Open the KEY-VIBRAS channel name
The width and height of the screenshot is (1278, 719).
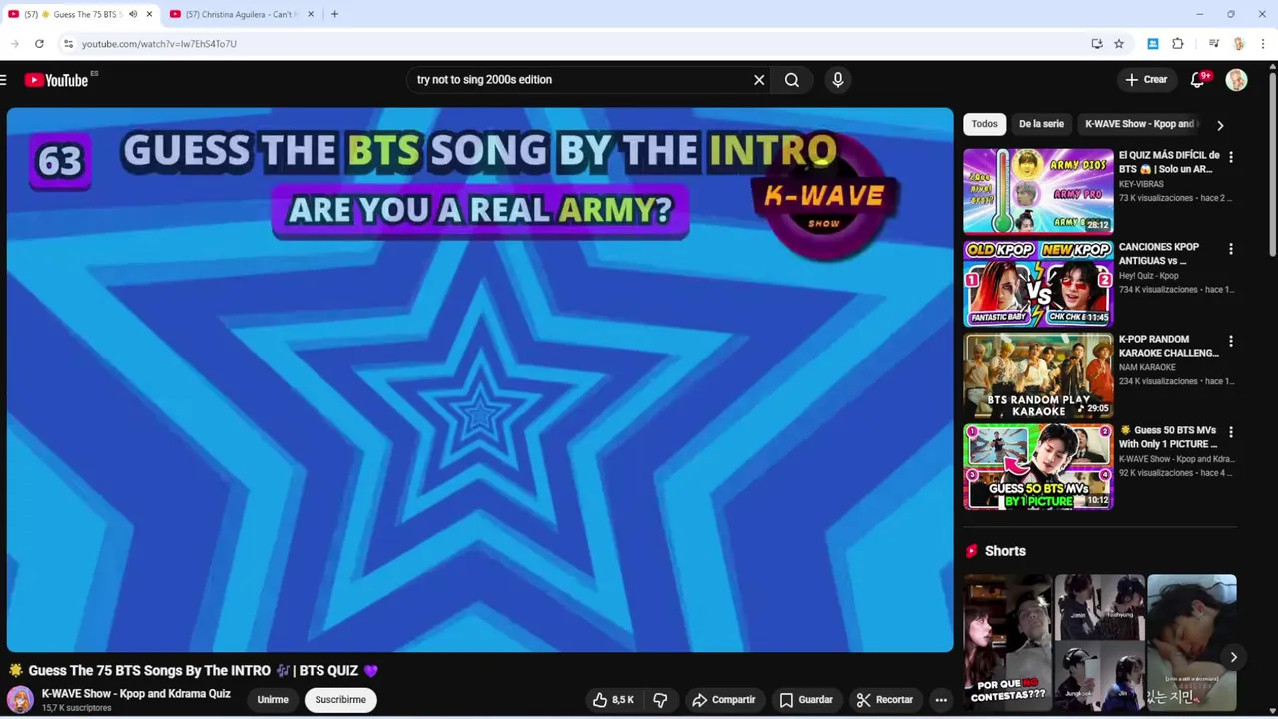click(1141, 184)
